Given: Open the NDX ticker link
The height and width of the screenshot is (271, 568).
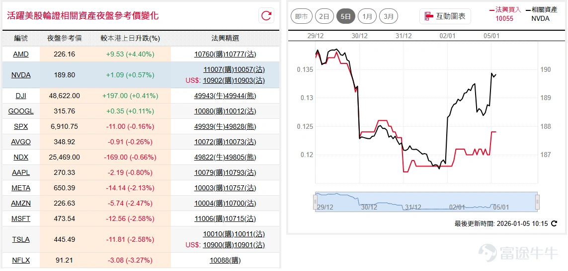Looking at the screenshot, I should 21,157.
